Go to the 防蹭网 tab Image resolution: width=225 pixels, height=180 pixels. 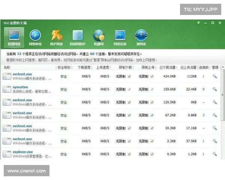pyautogui.click(x=99, y=37)
